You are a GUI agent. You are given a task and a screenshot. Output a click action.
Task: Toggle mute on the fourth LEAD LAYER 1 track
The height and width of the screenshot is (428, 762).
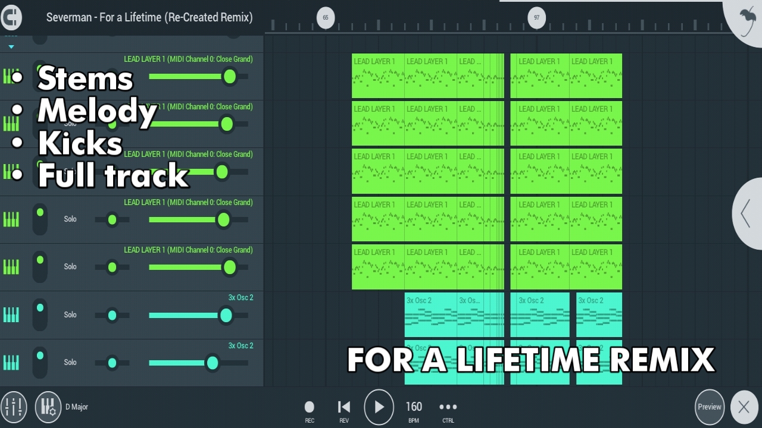coord(40,219)
